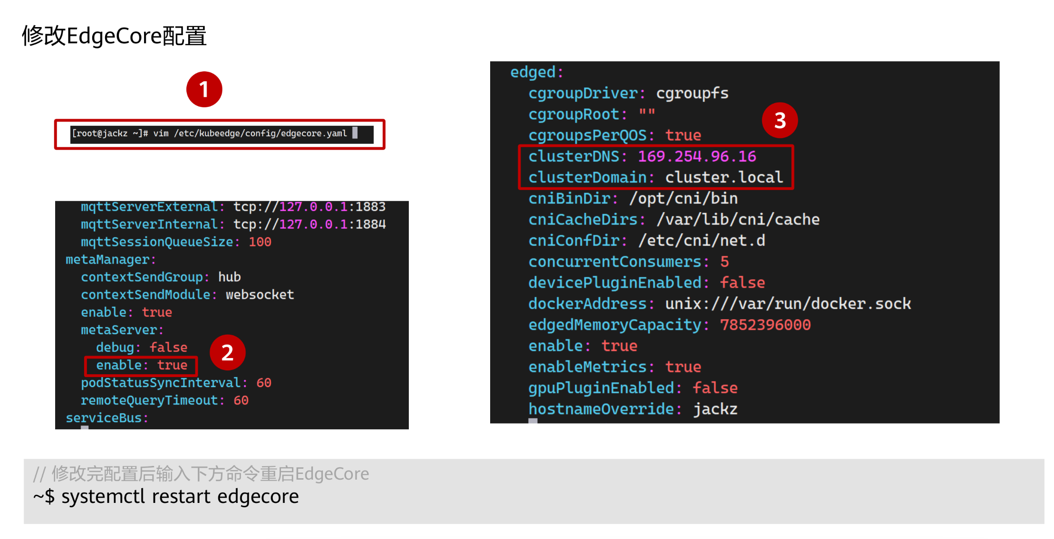Click the red circle numbered 3
Viewport: 1054px width, 539px height.
tap(780, 120)
